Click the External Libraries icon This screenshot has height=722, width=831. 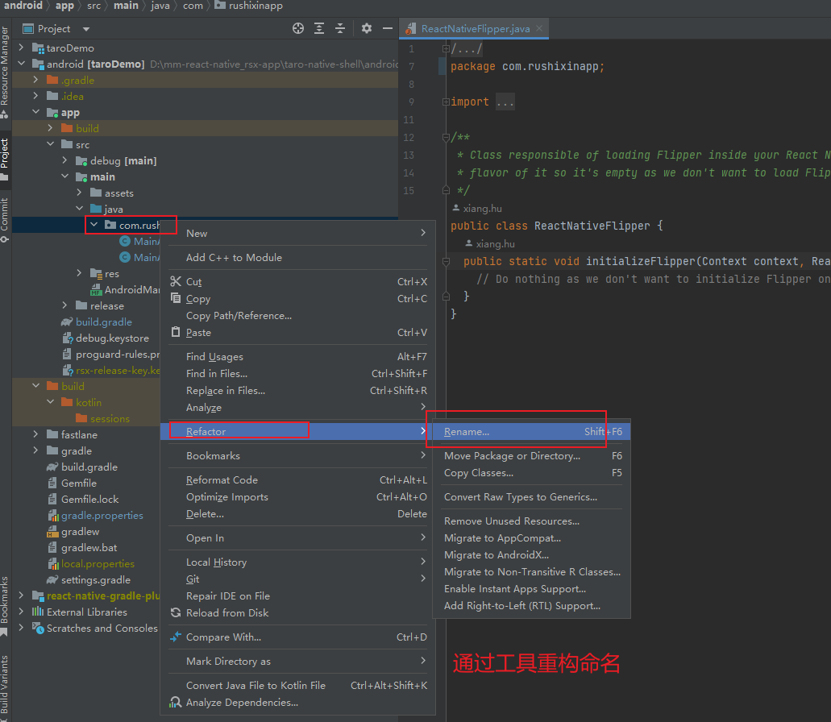pyautogui.click(x=38, y=612)
